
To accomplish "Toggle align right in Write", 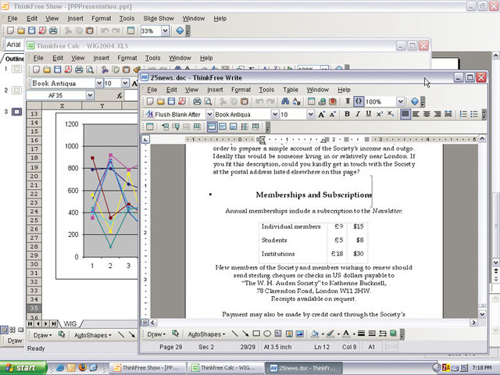I will pyautogui.click(x=437, y=114).
